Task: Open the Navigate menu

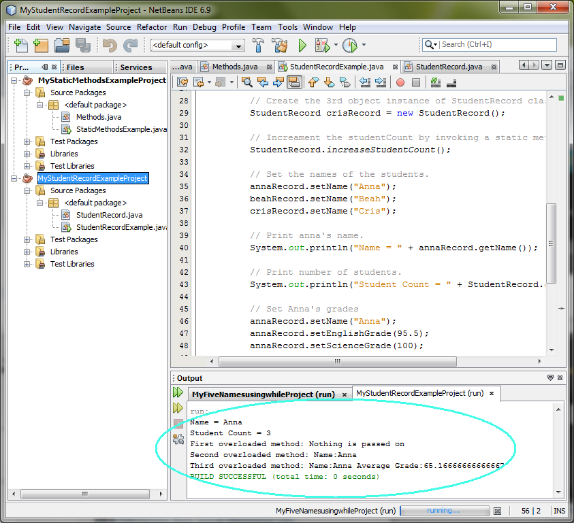Action: click(x=84, y=27)
